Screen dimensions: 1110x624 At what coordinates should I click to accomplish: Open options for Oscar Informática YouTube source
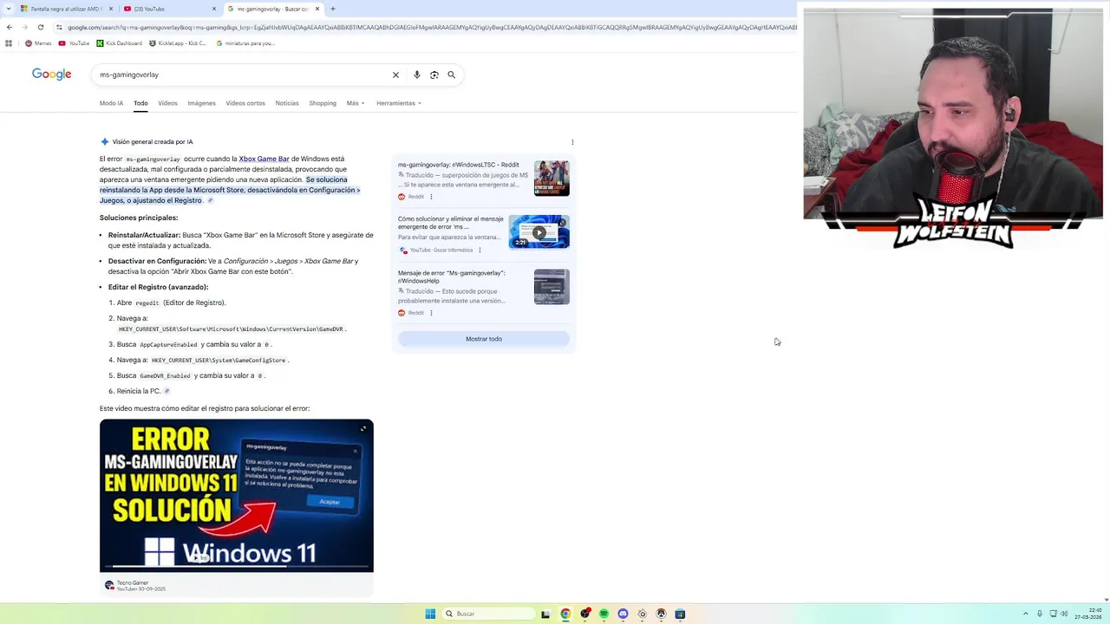pos(480,250)
